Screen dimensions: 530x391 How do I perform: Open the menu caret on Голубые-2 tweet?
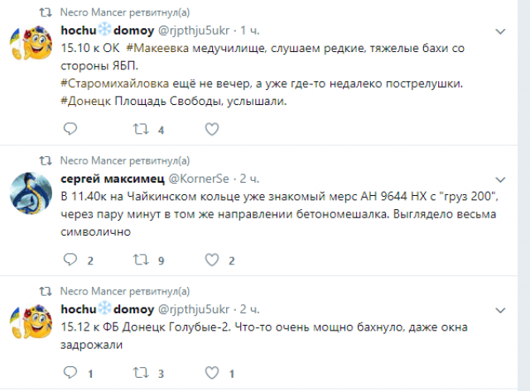(500, 309)
